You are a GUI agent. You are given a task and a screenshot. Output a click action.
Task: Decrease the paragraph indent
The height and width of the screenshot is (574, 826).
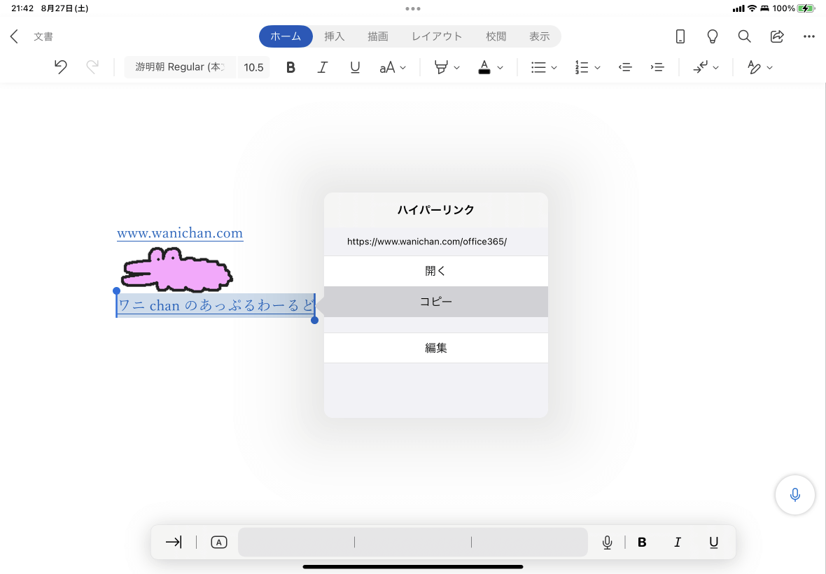point(625,67)
